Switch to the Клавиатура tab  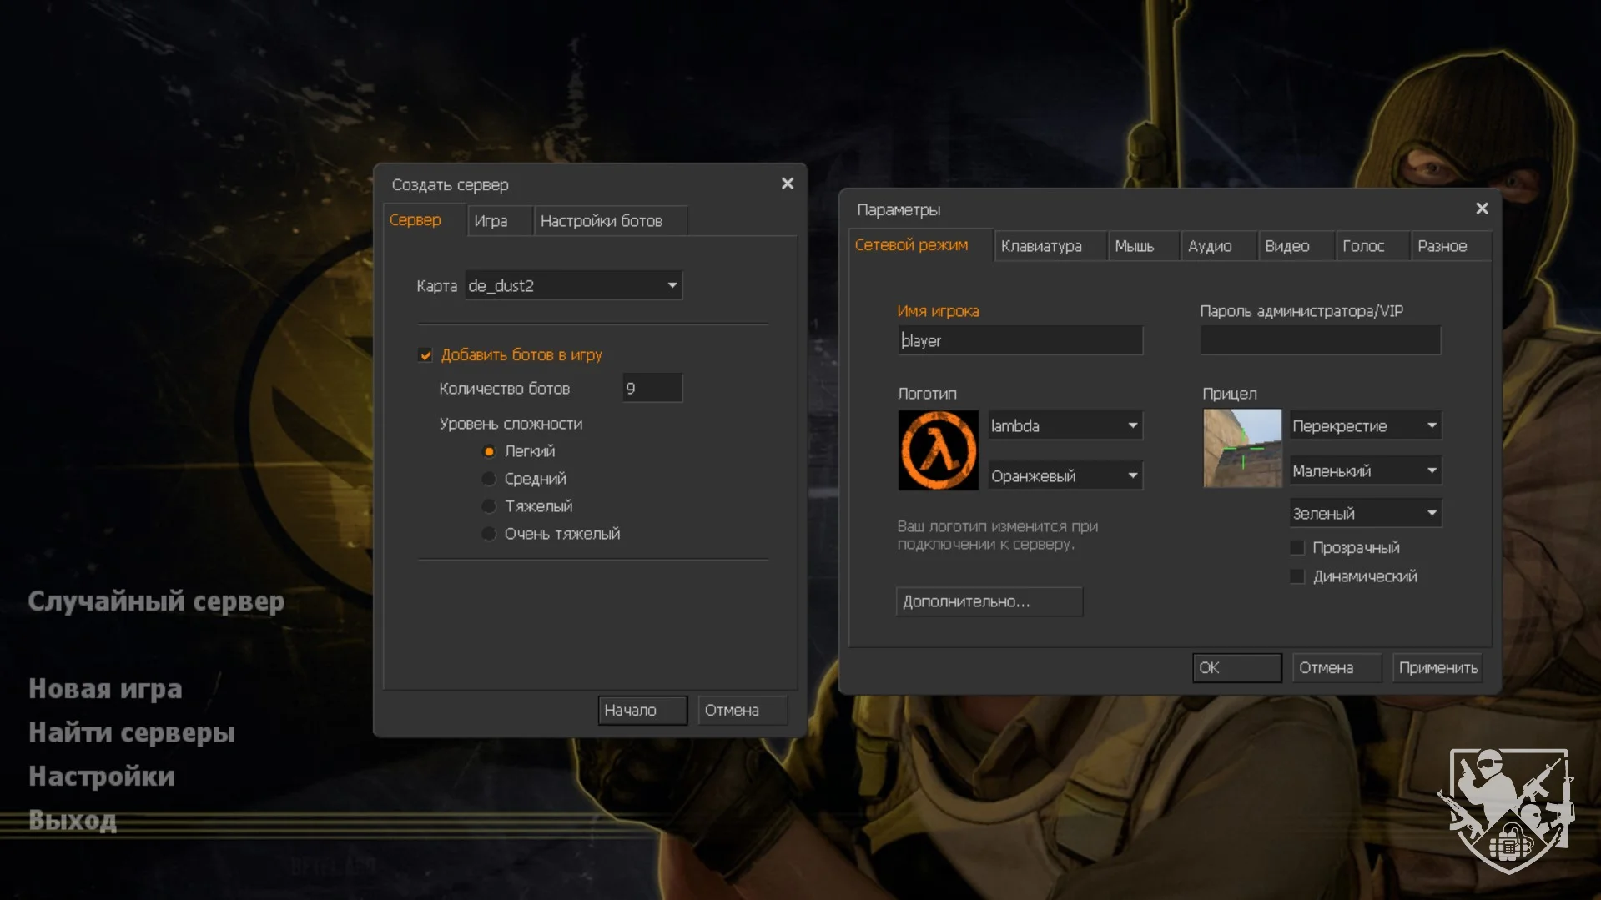click(1041, 246)
